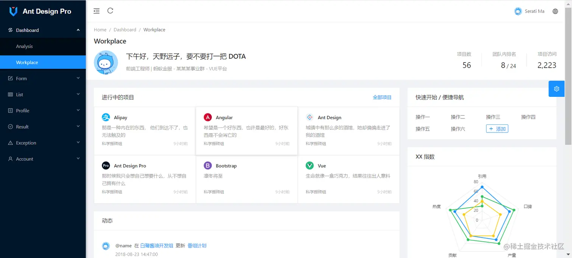Viewport: 572px width, 258px height.
Task: Click quick link 操作六
Action: click(458, 129)
